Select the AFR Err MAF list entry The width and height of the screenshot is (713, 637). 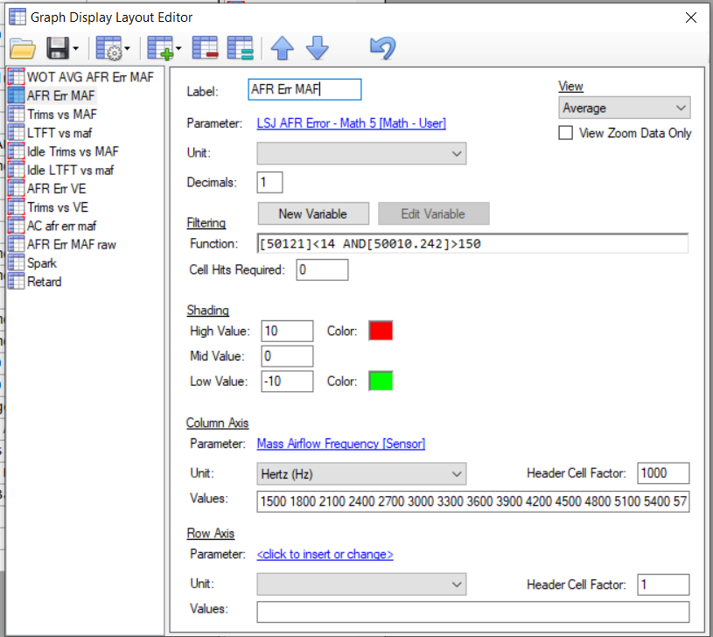60,96
